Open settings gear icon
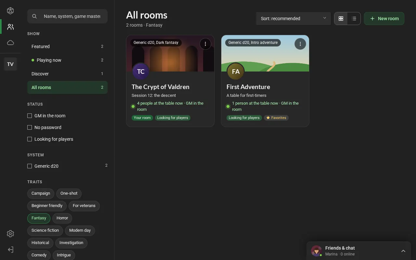This screenshot has height=260, width=416. tap(10, 234)
